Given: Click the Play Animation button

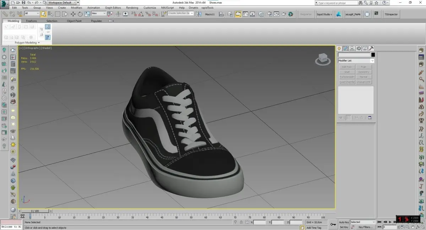Looking at the screenshot, I should pyautogui.click(x=390, y=222).
